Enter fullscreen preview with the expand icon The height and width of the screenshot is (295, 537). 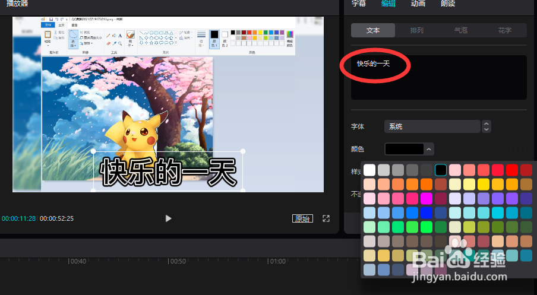(x=326, y=218)
